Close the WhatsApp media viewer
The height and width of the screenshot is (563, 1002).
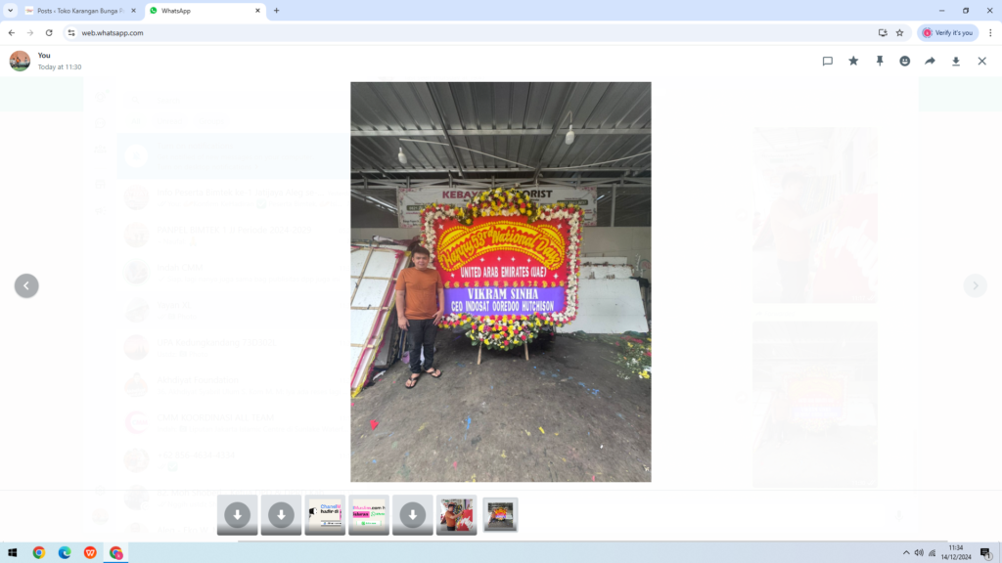tap(981, 61)
